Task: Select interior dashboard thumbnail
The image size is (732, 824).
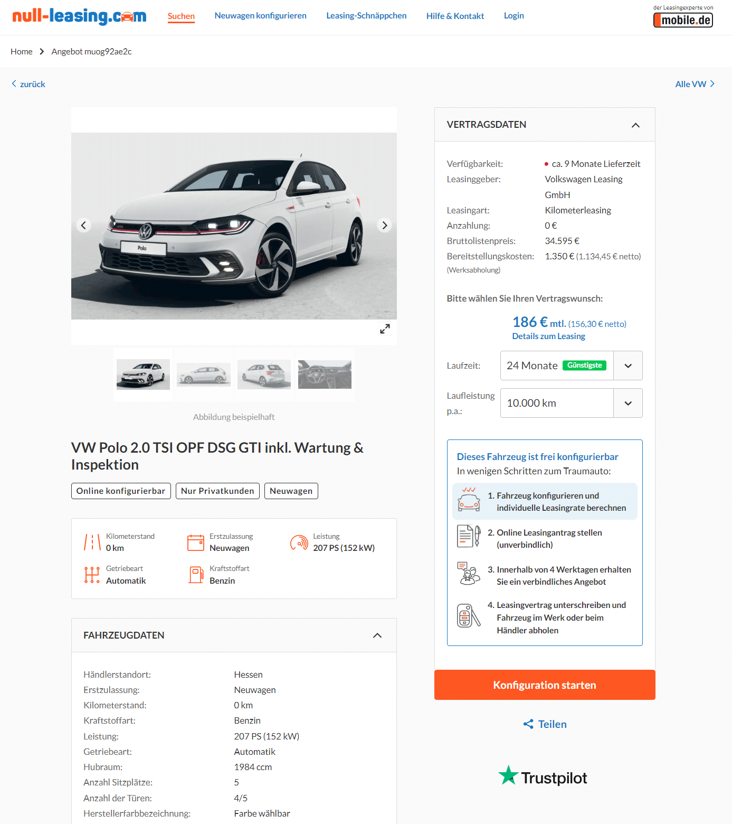Action: coord(325,374)
